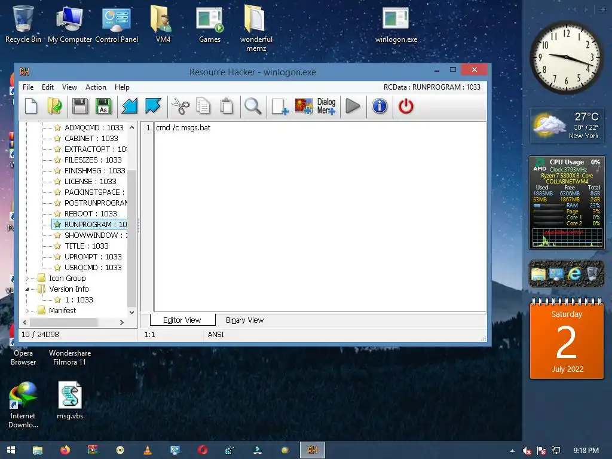612x459 pixels.
Task: Open Internet Download Manager desktop icon
Action: coord(23,405)
